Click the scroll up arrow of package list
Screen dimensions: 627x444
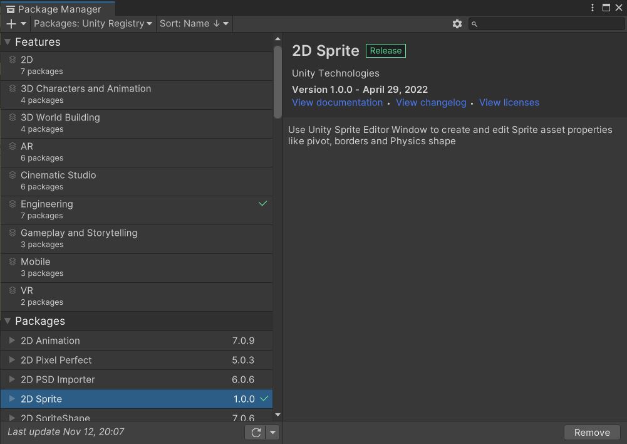tap(277, 39)
